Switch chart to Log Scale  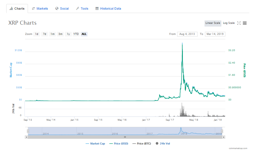coord(229,23)
